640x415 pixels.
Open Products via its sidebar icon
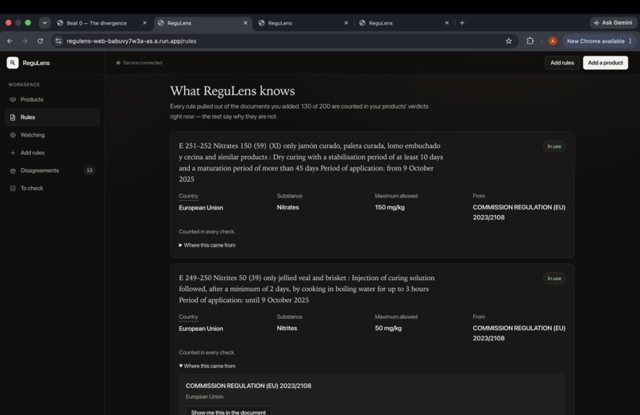(13, 99)
